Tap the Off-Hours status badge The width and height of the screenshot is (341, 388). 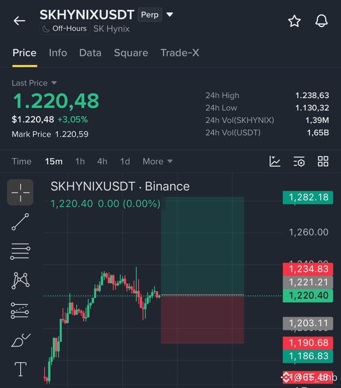pyautogui.click(x=65, y=28)
